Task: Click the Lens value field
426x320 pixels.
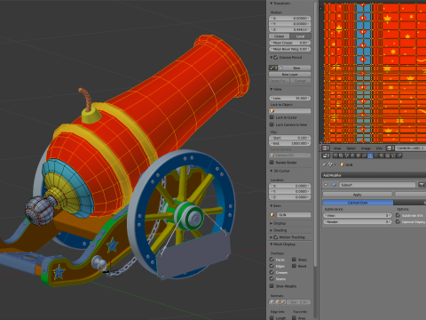Action: tap(290, 98)
